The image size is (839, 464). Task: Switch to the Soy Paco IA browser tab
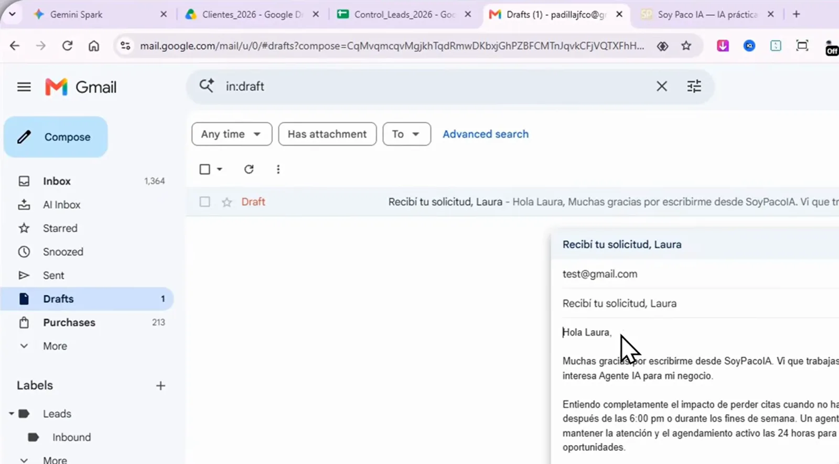707,15
